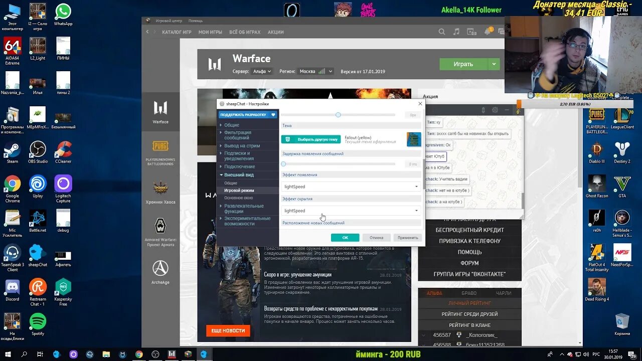The image size is (642, 361).
Task: Open WhatsApp desktop shortcut
Action: click(x=63, y=14)
